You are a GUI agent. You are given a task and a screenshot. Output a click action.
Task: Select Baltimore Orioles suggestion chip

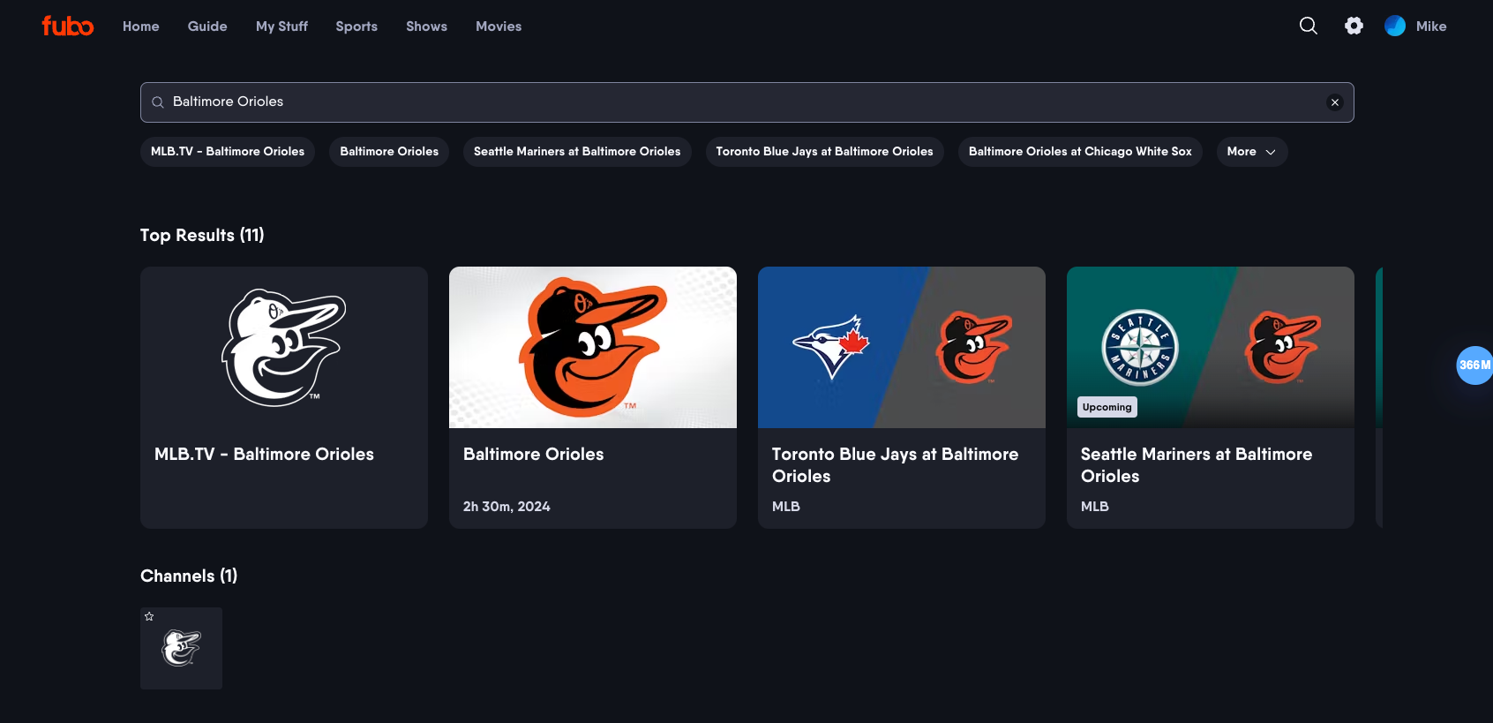tap(389, 152)
